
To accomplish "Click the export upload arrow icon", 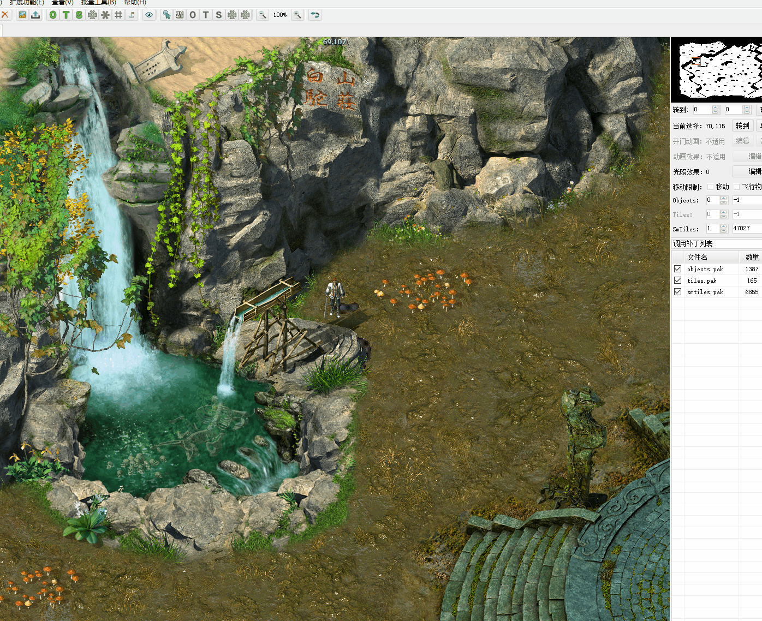I will point(35,15).
